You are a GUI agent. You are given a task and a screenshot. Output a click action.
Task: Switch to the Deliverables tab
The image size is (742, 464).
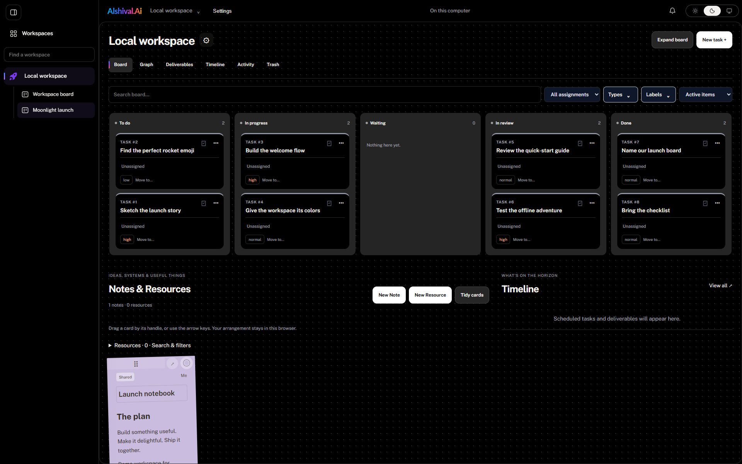click(179, 65)
